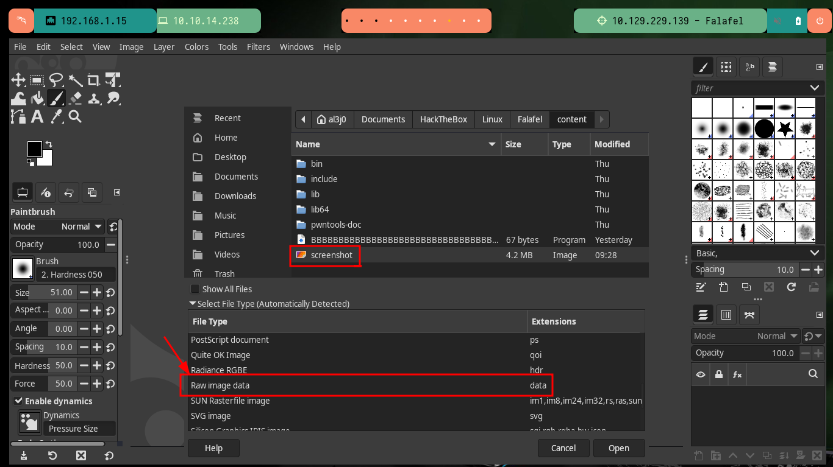
Task: Select the Move tool in toolbox
Action: (18, 80)
